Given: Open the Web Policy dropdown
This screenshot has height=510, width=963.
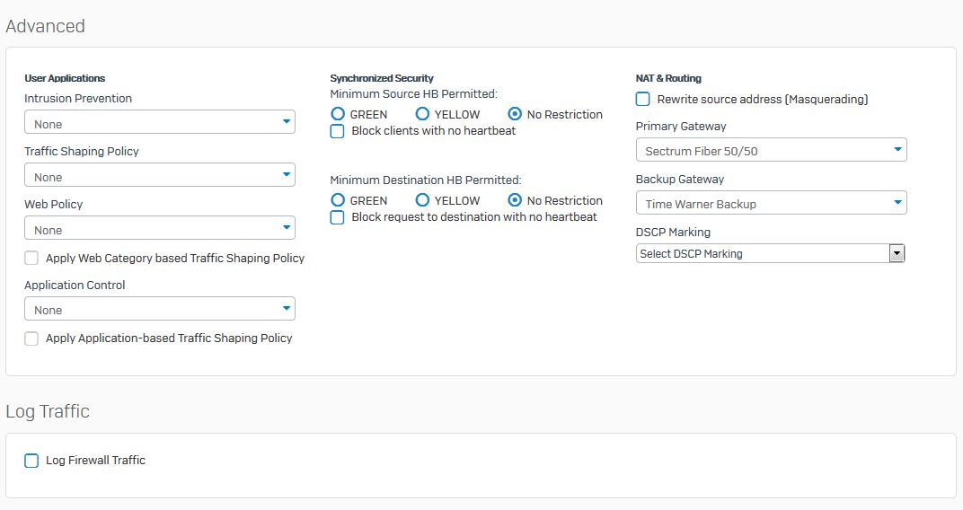Looking at the screenshot, I should [160, 228].
